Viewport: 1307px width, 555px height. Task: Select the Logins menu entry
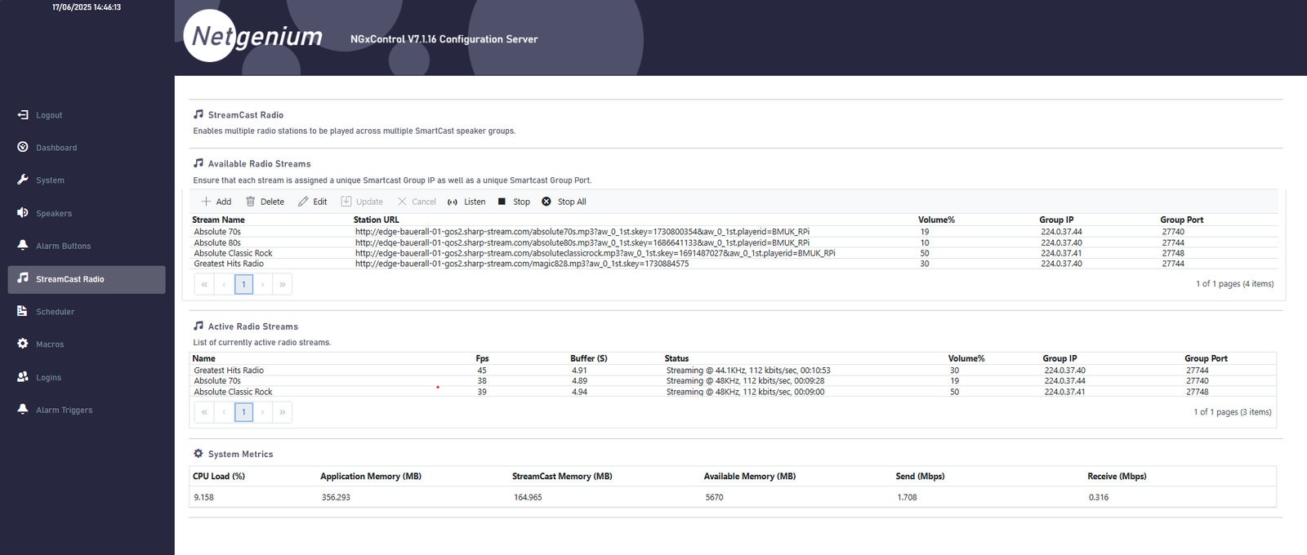[48, 378]
